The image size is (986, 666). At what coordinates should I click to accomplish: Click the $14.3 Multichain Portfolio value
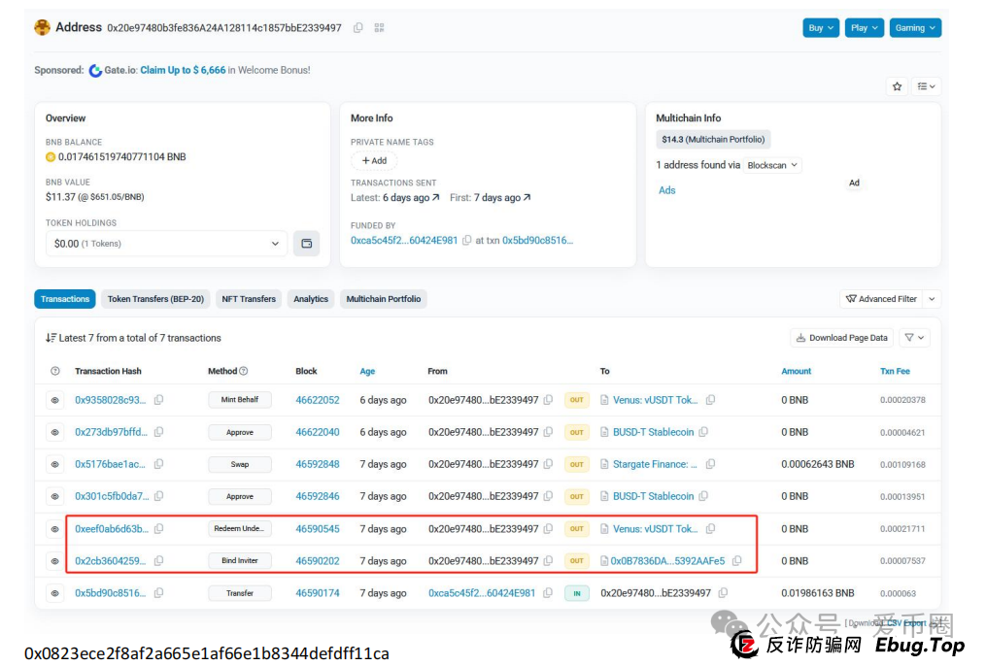tap(713, 139)
